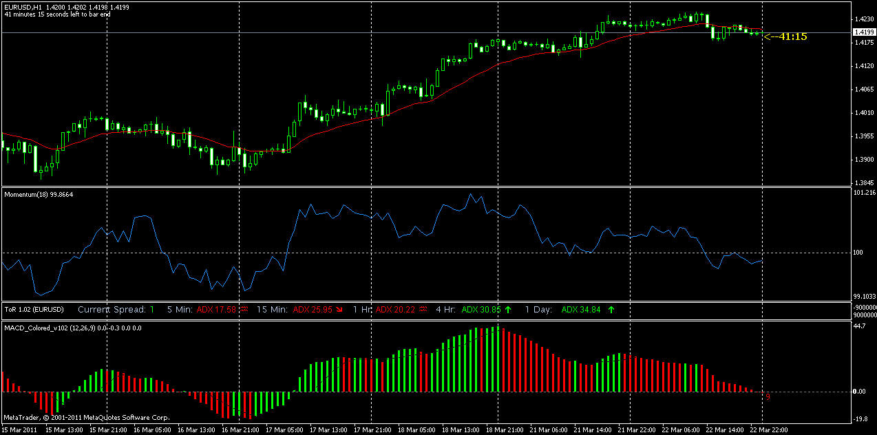Screen dimensions: 877x435
Task: Click the MACD_Colored_v102 (12,26,9) indicator label
Action: (x=73, y=328)
